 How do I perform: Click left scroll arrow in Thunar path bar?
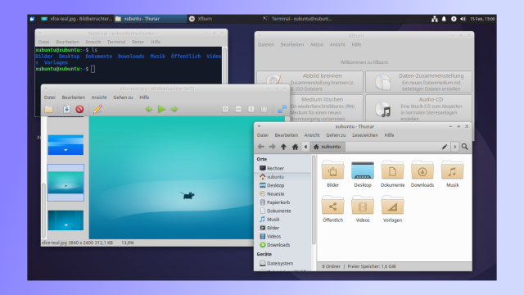click(305, 147)
